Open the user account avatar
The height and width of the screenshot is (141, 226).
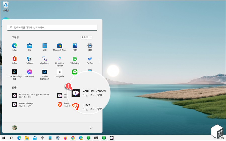(x=15, y=128)
